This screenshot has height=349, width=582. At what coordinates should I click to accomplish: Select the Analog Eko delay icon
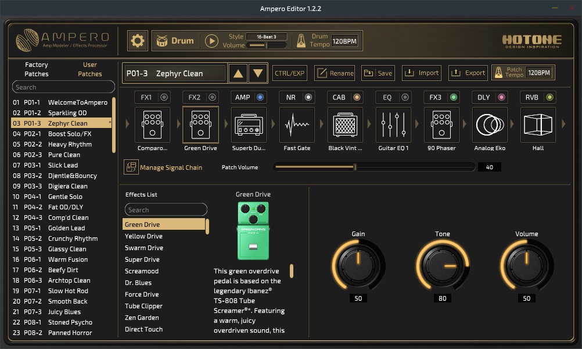click(490, 125)
